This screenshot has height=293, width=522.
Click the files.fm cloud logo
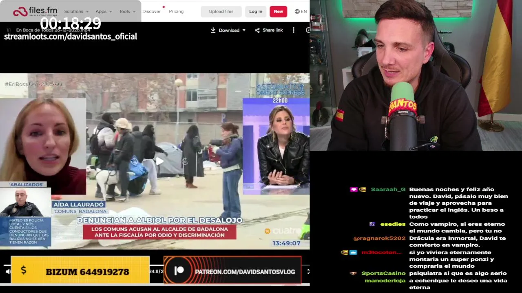(x=35, y=11)
